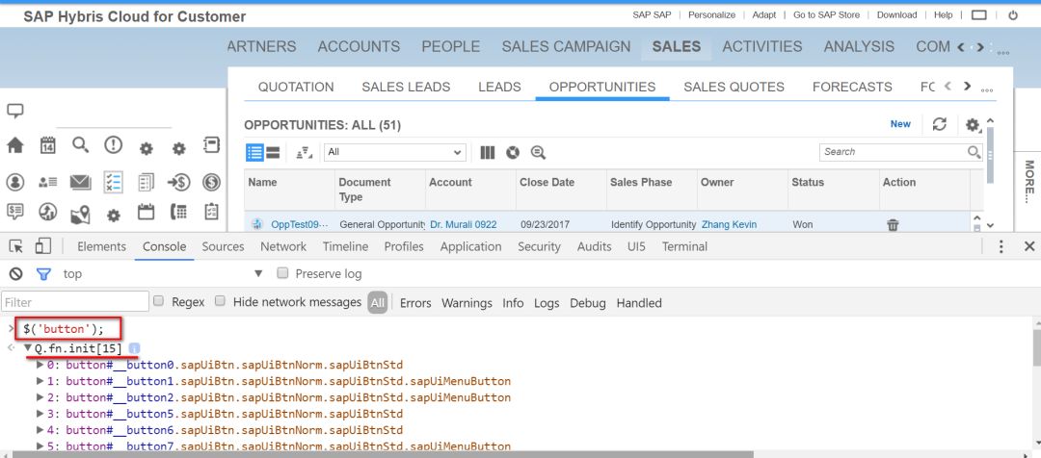Click the New opportunity button

[x=900, y=124]
